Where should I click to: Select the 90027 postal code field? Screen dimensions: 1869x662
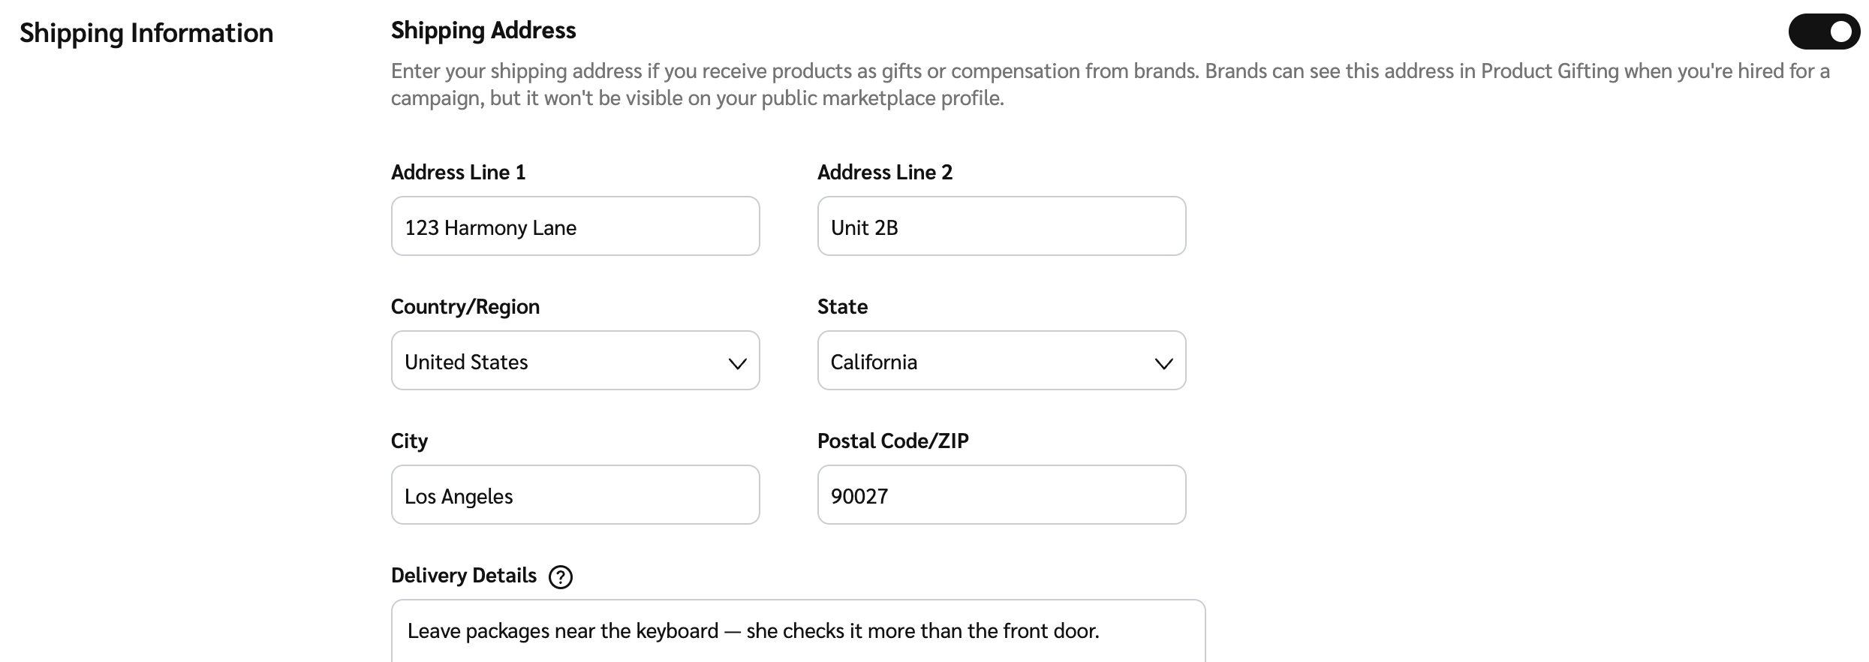1001,495
